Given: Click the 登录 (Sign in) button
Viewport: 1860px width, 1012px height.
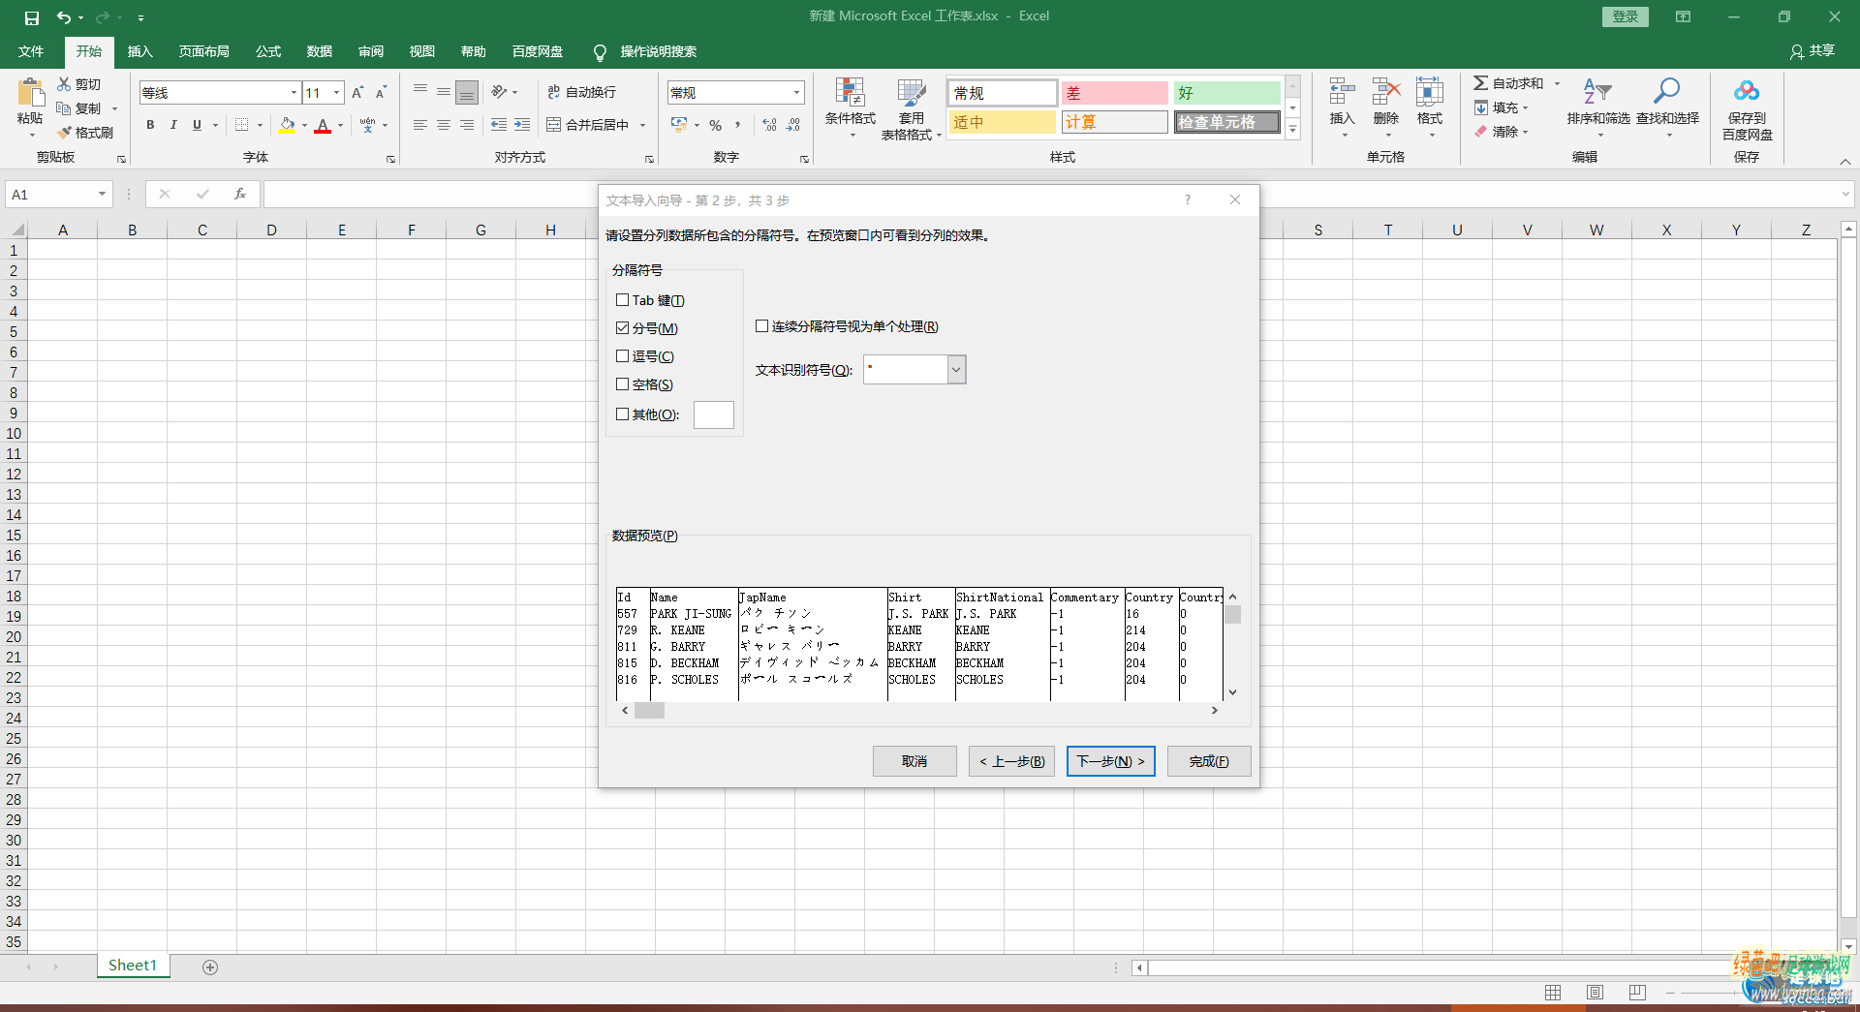Looking at the screenshot, I should 1626,16.
